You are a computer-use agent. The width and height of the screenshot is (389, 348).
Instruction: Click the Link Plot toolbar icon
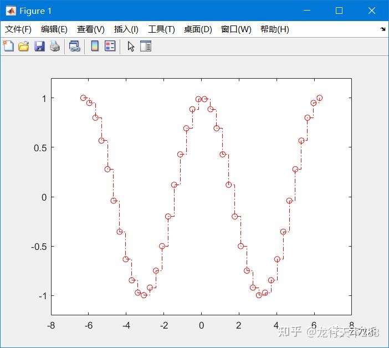click(75, 47)
